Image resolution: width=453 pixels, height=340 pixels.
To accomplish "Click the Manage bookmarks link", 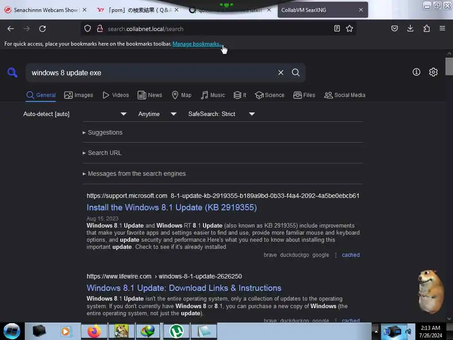I will (197, 44).
